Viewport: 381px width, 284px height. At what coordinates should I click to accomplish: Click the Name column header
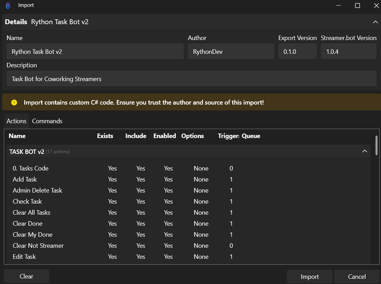click(17, 136)
